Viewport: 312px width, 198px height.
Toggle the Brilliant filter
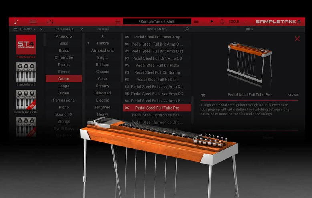103,65
